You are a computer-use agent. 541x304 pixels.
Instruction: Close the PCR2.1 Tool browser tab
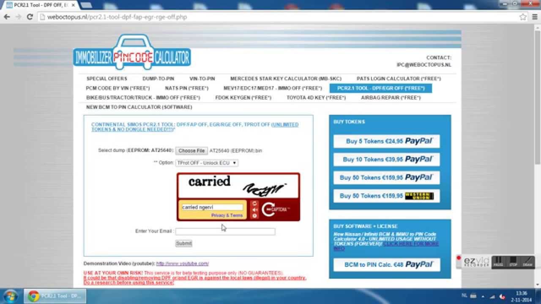click(73, 5)
